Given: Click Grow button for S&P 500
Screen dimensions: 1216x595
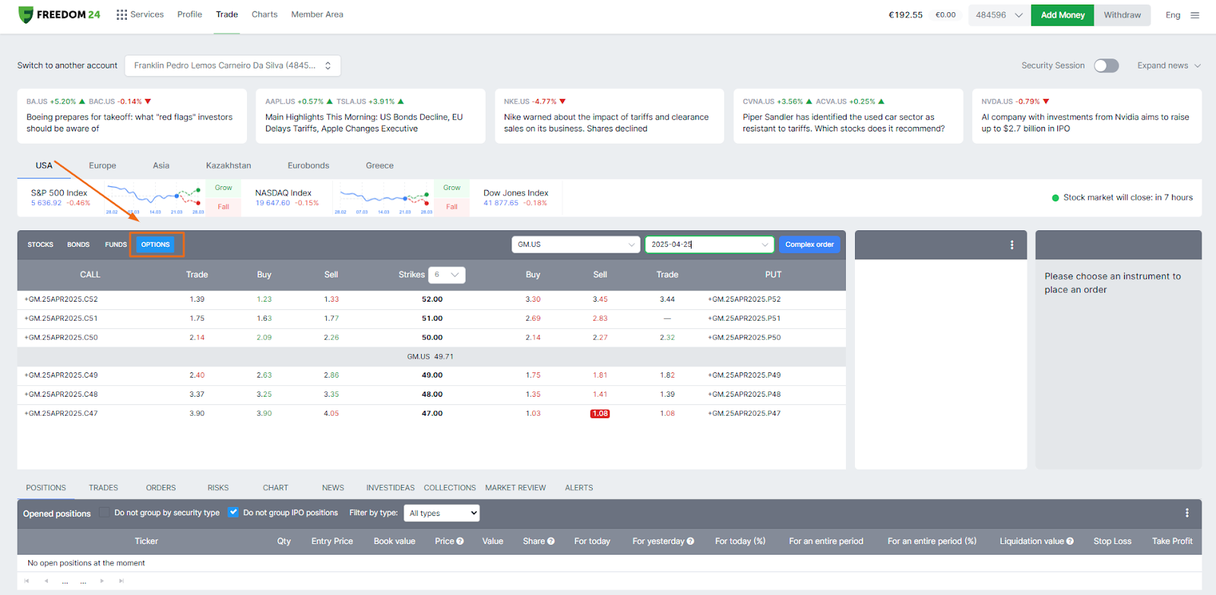Looking at the screenshot, I should 223,188.
